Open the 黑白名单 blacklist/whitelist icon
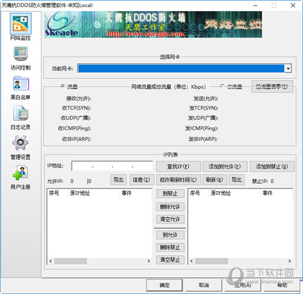303x294 pixels. point(21,83)
